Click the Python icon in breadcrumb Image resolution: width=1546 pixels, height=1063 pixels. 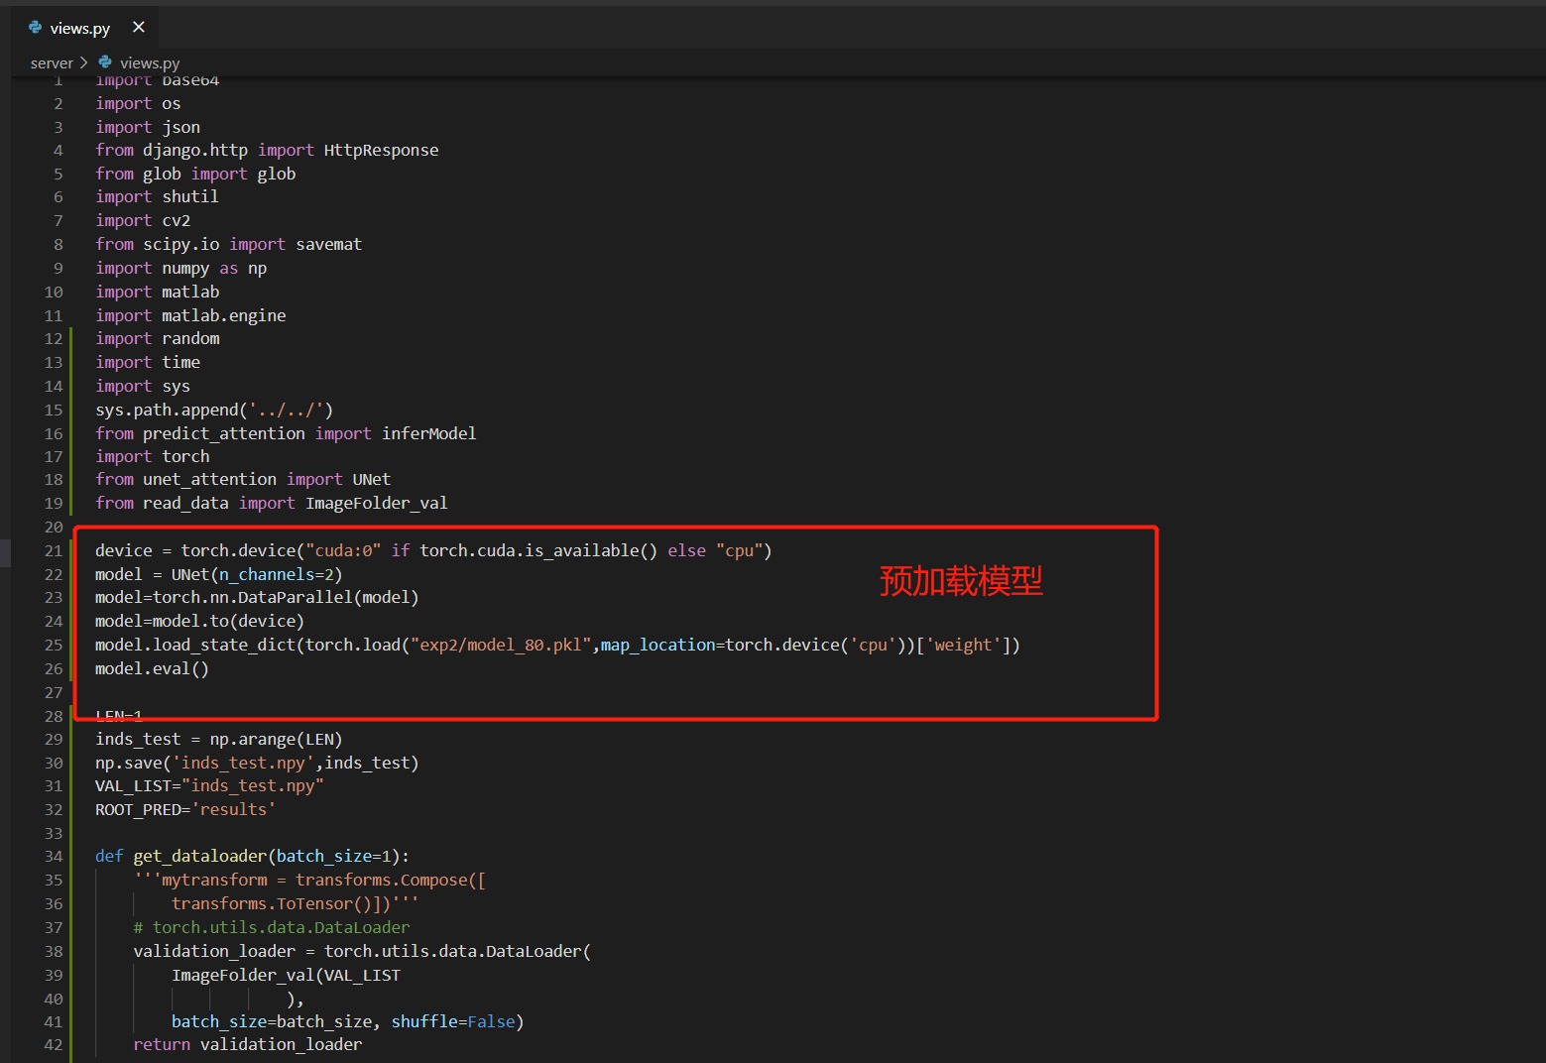pyautogui.click(x=105, y=62)
